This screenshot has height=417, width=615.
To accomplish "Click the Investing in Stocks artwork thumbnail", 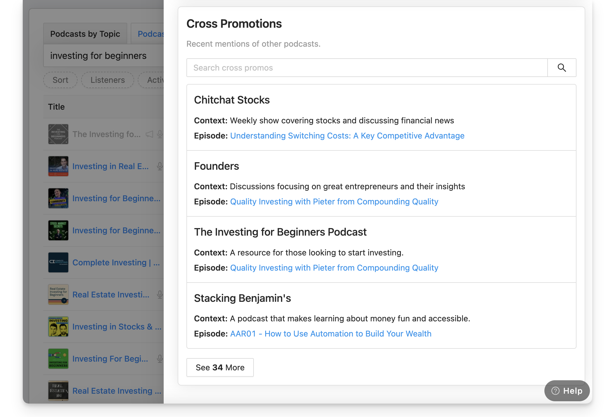I will coord(58,327).
